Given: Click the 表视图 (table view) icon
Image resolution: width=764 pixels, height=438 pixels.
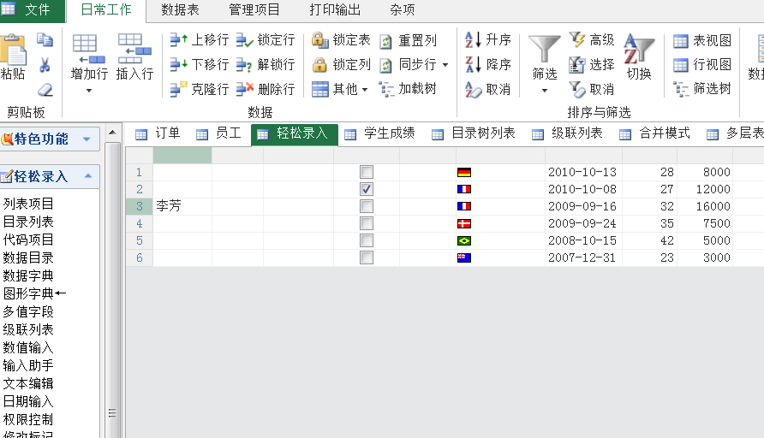Looking at the screenshot, I should pyautogui.click(x=681, y=40).
